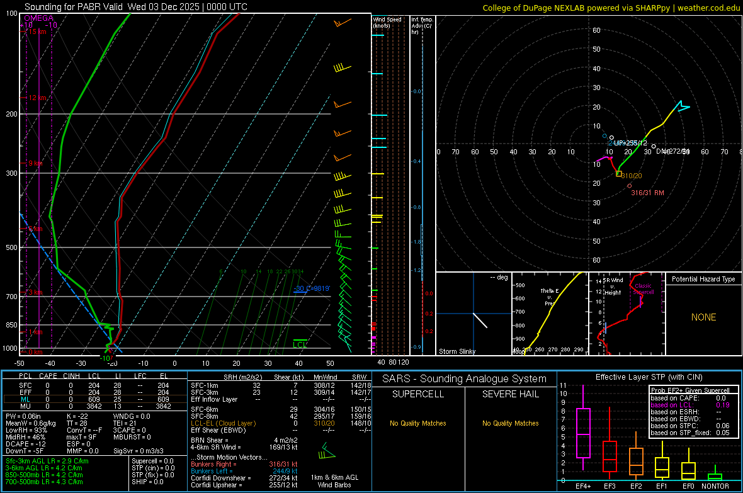
Task: Click the 'SFC-6km' shear row
Action: coord(281,409)
